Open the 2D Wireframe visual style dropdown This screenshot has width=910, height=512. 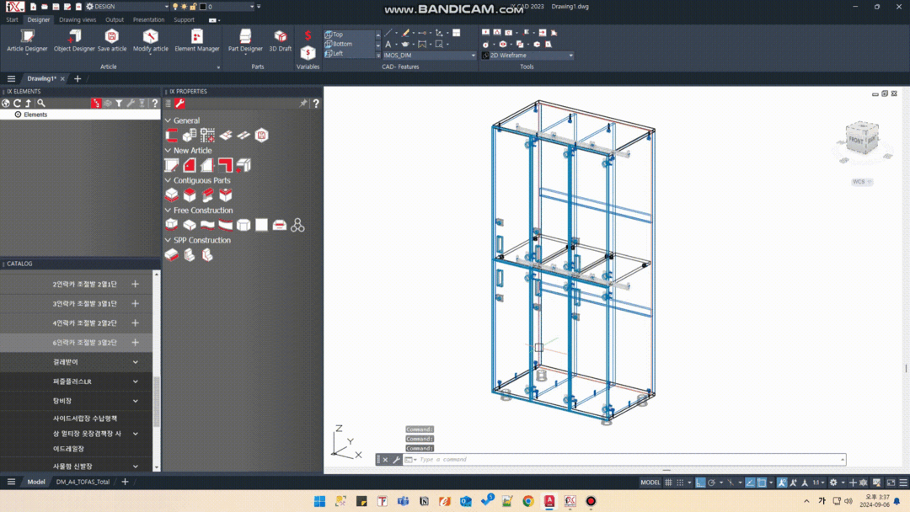tap(527, 55)
